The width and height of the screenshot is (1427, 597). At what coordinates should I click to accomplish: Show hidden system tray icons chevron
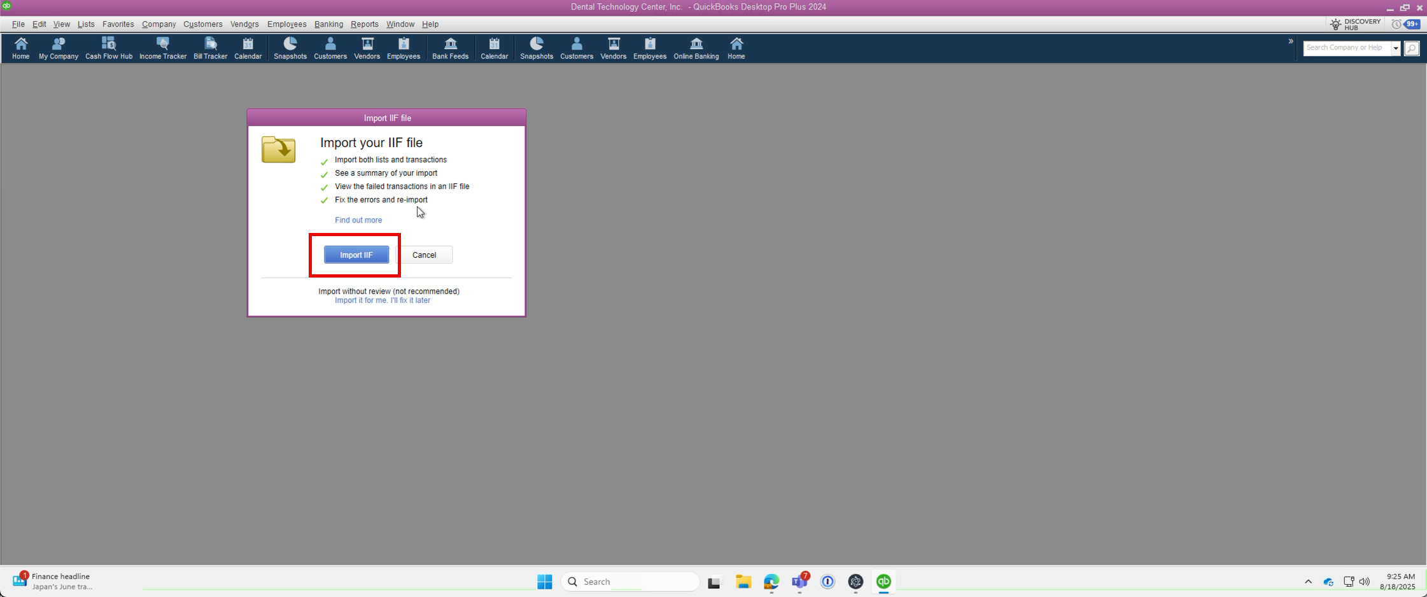pyautogui.click(x=1308, y=582)
